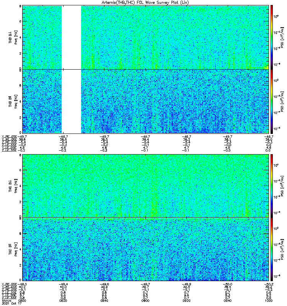Select the THB B-parallel spectrogram panel

click(x=145, y=101)
